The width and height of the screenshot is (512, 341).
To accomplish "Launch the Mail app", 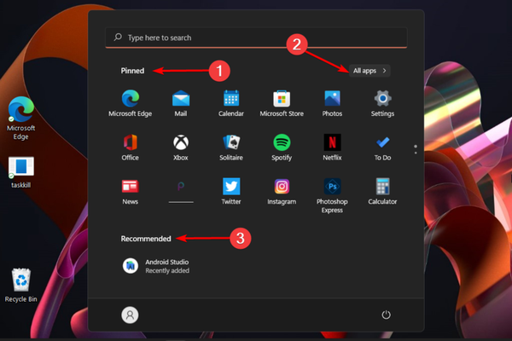I will 181,103.
